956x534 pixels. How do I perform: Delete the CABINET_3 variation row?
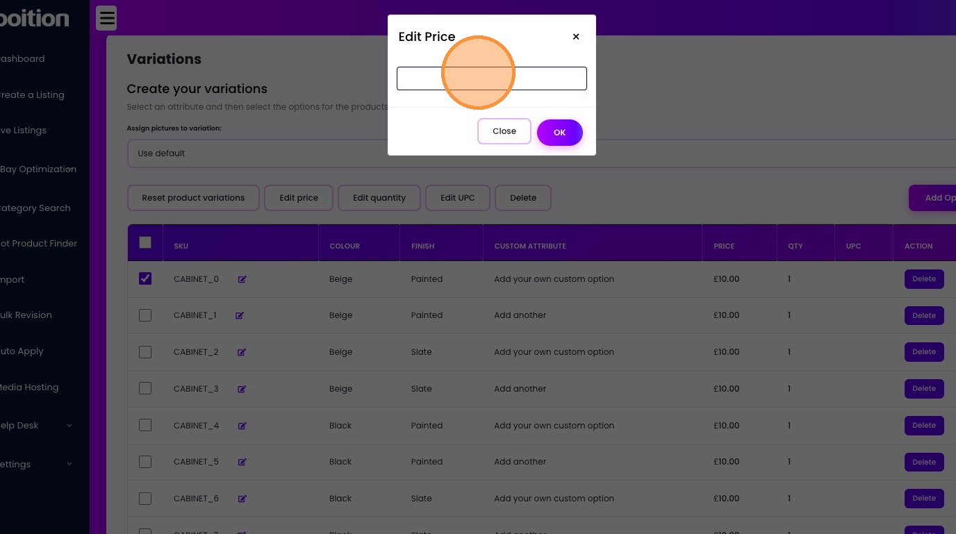point(924,389)
